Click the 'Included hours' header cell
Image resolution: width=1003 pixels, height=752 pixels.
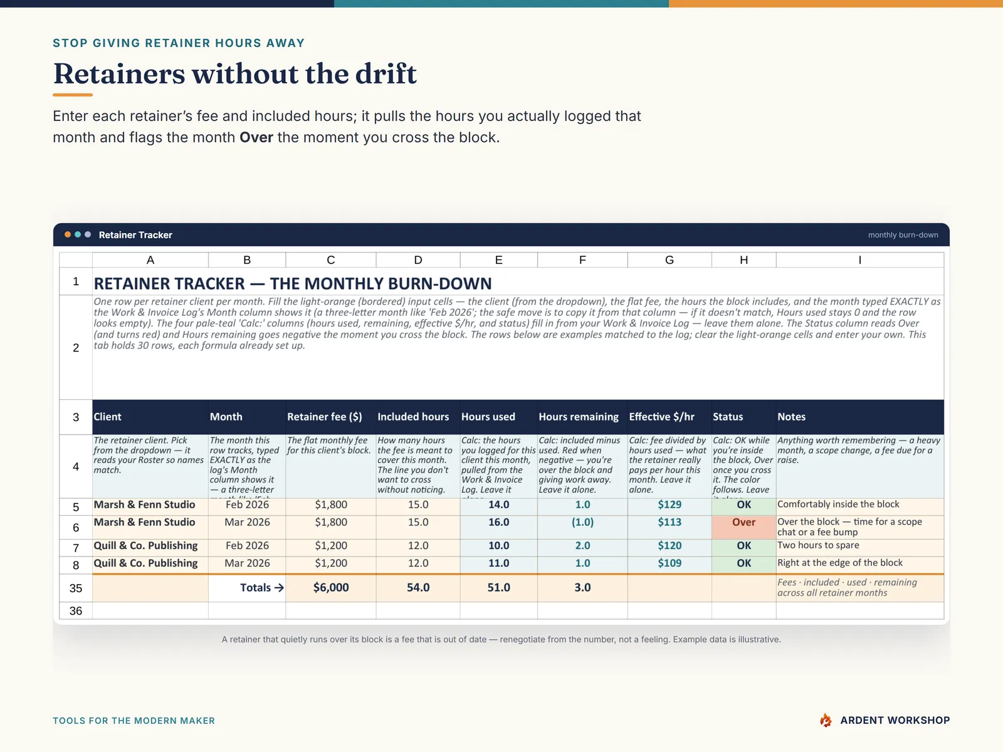tap(418, 417)
